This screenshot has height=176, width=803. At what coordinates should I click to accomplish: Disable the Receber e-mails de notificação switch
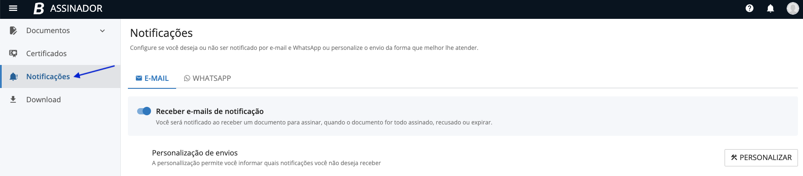pyautogui.click(x=144, y=111)
